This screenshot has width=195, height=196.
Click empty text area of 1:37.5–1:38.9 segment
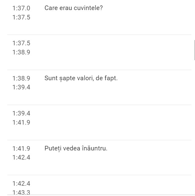(x=116, y=48)
